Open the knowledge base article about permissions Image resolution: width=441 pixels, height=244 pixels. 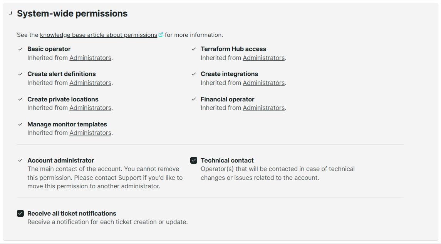99,35
